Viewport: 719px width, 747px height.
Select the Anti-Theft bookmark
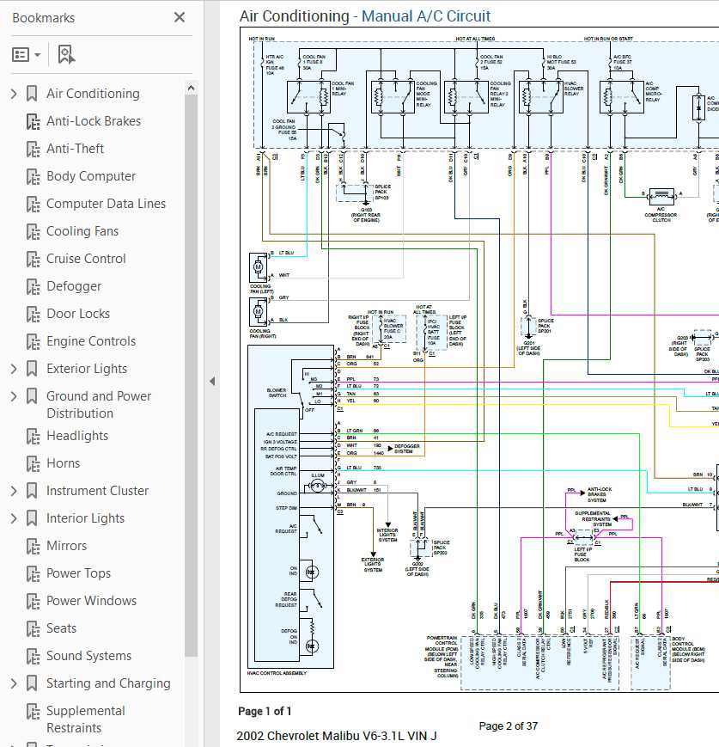pyautogui.click(x=75, y=149)
